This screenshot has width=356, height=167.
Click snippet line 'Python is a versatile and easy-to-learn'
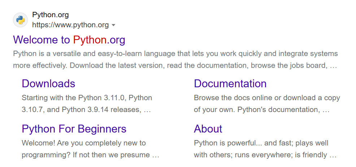pos(78,54)
